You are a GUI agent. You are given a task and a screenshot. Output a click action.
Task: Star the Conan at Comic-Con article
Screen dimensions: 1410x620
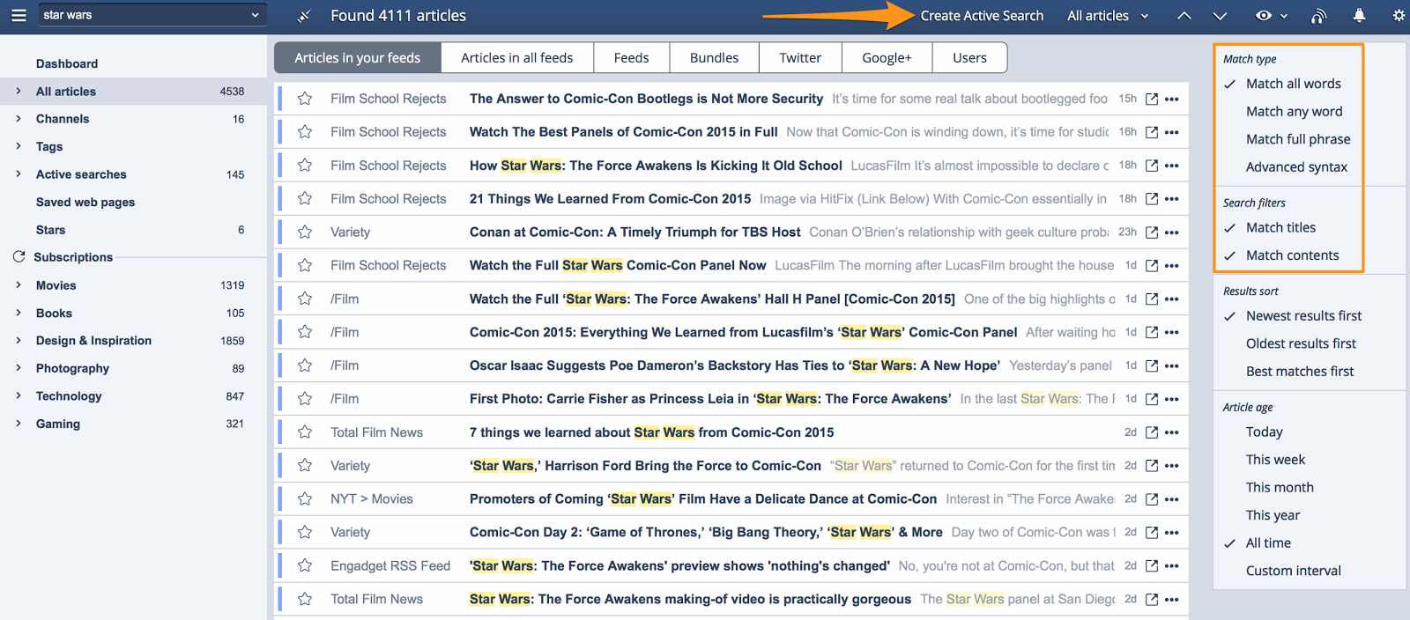click(x=305, y=232)
